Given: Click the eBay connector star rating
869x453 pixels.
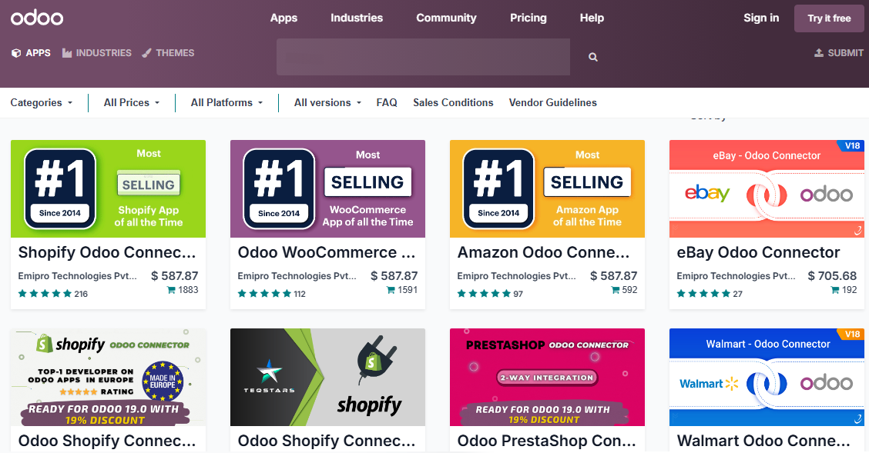Looking at the screenshot, I should tap(703, 294).
